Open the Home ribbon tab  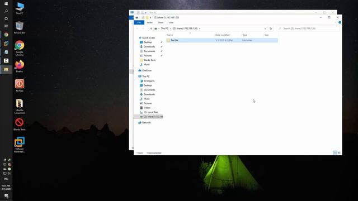(149, 22)
